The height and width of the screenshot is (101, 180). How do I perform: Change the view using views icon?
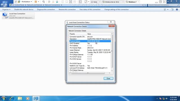(x=165, y=10)
